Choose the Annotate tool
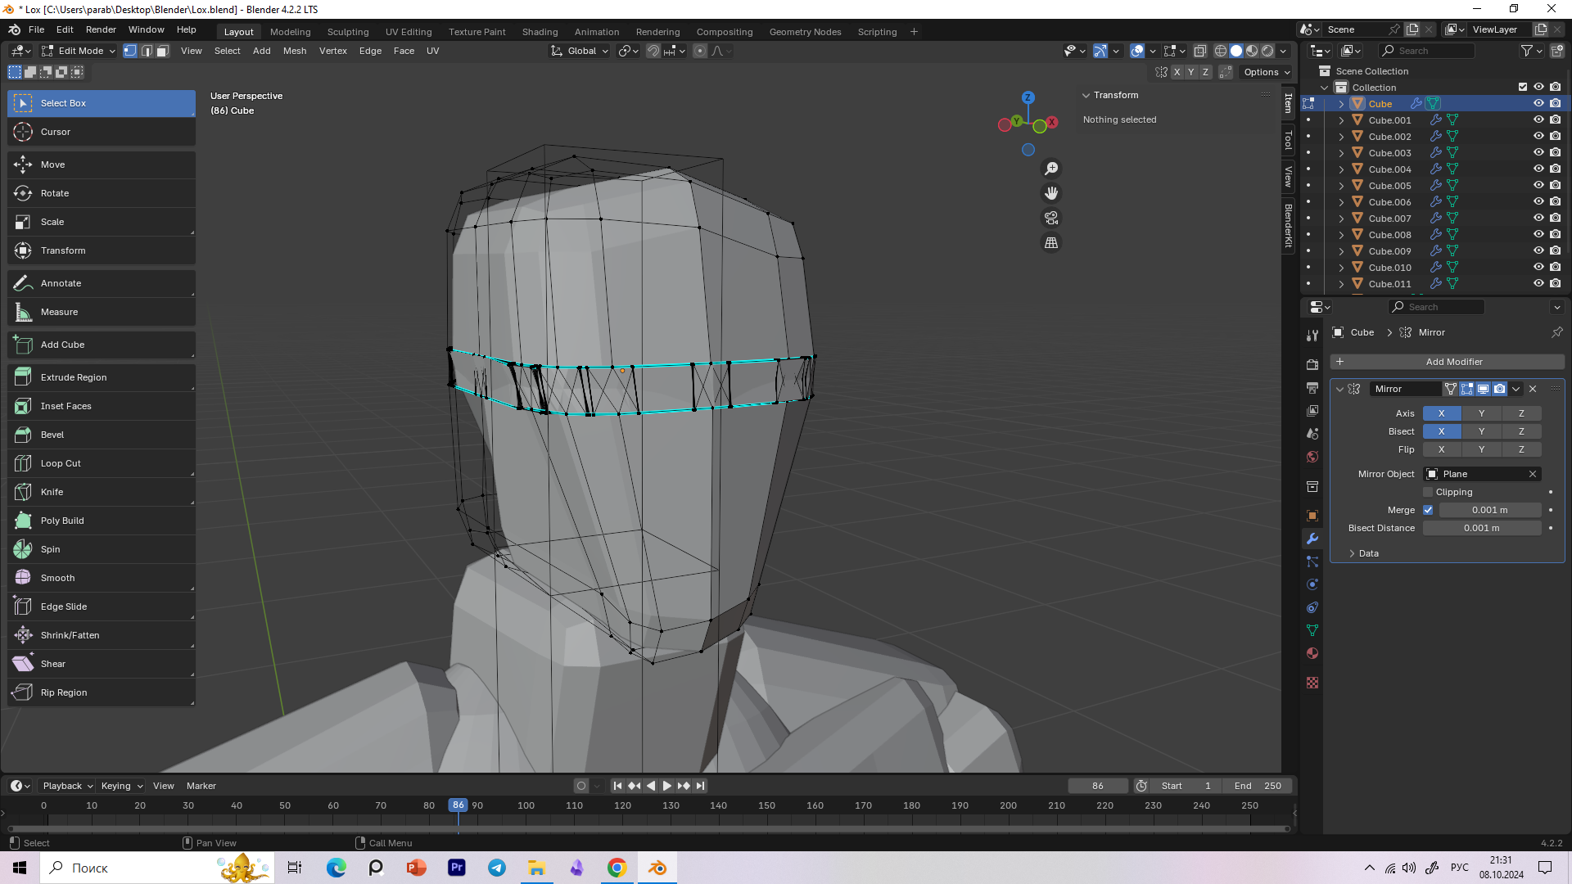Image resolution: width=1572 pixels, height=884 pixels. click(x=101, y=283)
